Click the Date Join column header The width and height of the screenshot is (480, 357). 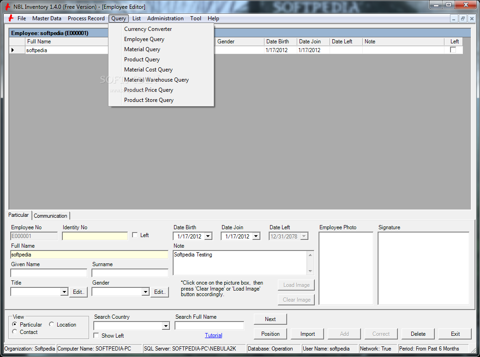pos(313,42)
